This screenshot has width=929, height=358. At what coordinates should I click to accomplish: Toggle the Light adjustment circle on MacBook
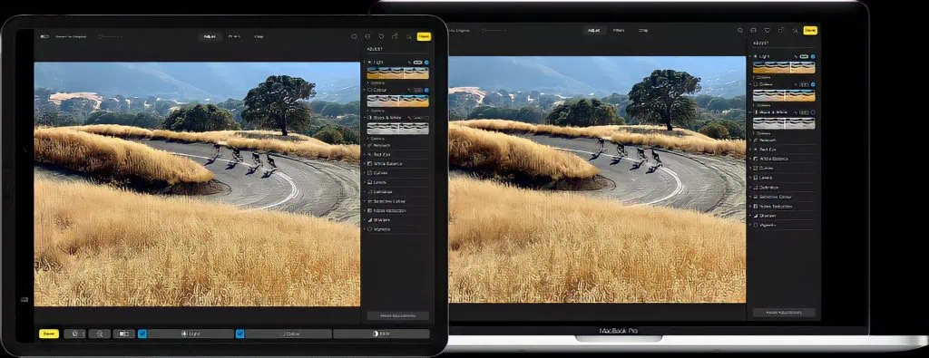813,57
